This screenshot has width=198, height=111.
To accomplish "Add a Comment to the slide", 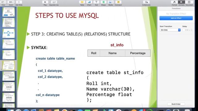I will [118, 2].
